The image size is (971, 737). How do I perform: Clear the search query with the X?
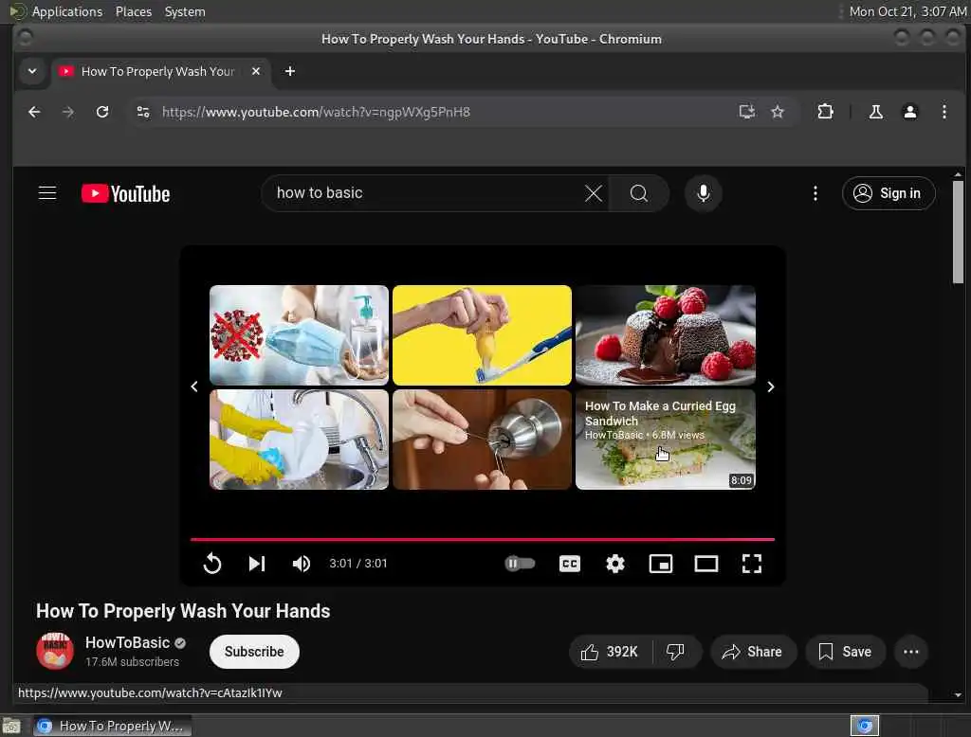pyautogui.click(x=594, y=193)
